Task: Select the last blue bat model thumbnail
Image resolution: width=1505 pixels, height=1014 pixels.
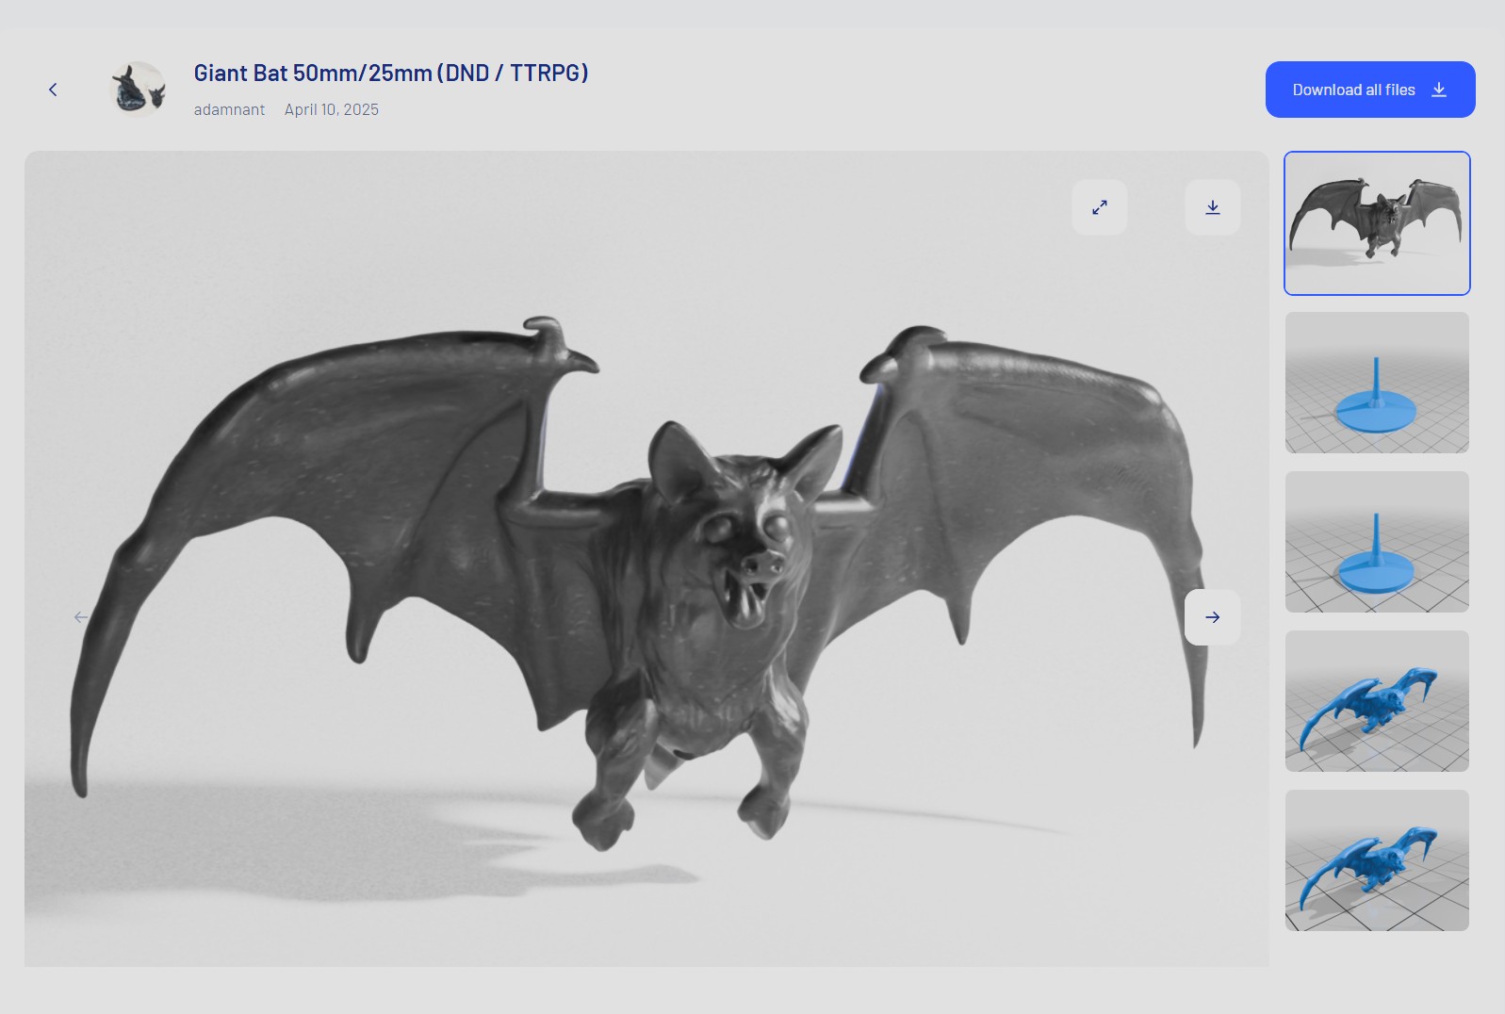Action: pos(1377,860)
